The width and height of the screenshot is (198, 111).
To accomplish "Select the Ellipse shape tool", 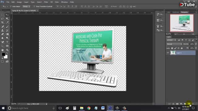I will (x=7, y=46).
